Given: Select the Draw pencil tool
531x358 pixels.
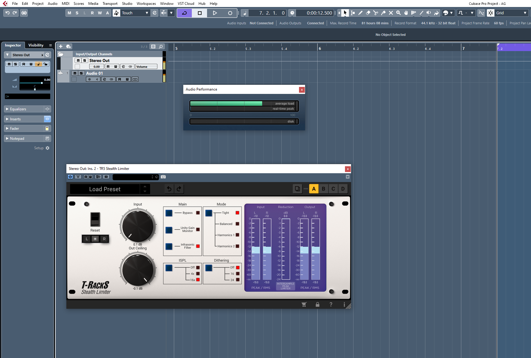Looking at the screenshot, I should pos(360,13).
